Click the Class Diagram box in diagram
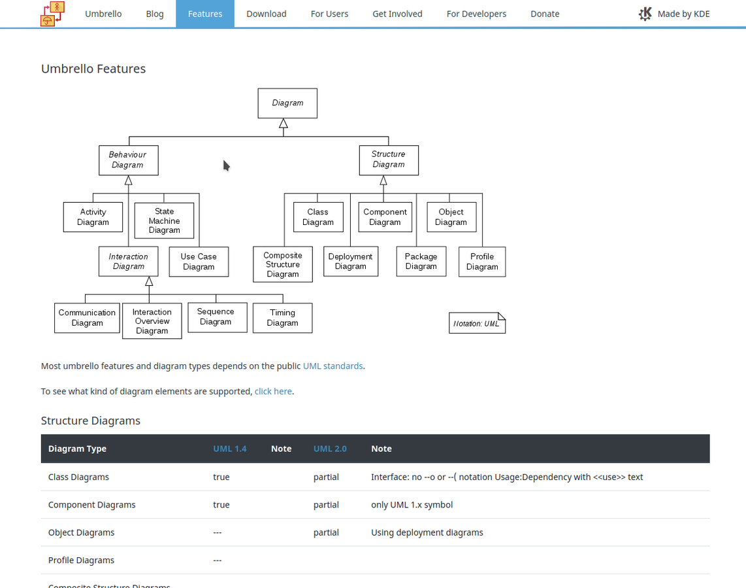 317,217
